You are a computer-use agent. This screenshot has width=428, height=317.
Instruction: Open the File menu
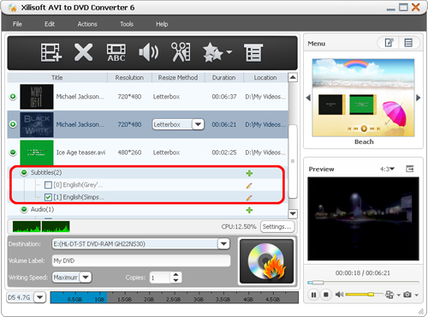pyautogui.click(x=17, y=24)
